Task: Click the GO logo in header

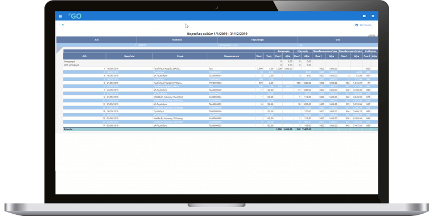Action: [75, 16]
